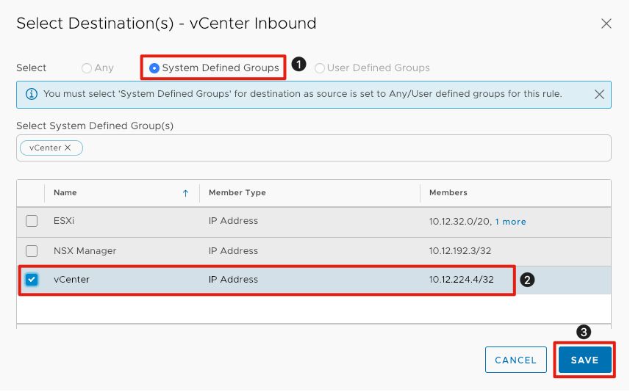This screenshot has width=630, height=392.
Task: Cancel the destination selection
Action: (515, 360)
